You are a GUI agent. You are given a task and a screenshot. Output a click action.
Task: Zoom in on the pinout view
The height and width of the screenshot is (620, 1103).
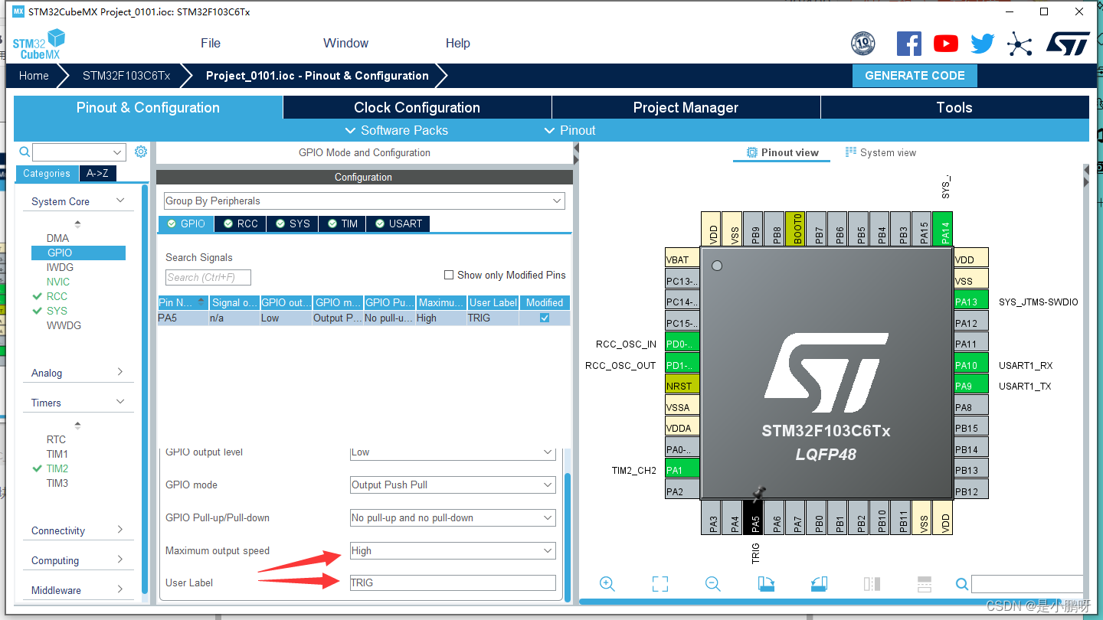(x=607, y=584)
